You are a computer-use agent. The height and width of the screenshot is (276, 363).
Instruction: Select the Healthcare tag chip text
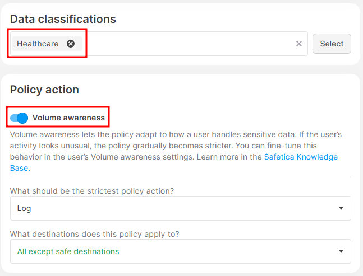(x=38, y=44)
